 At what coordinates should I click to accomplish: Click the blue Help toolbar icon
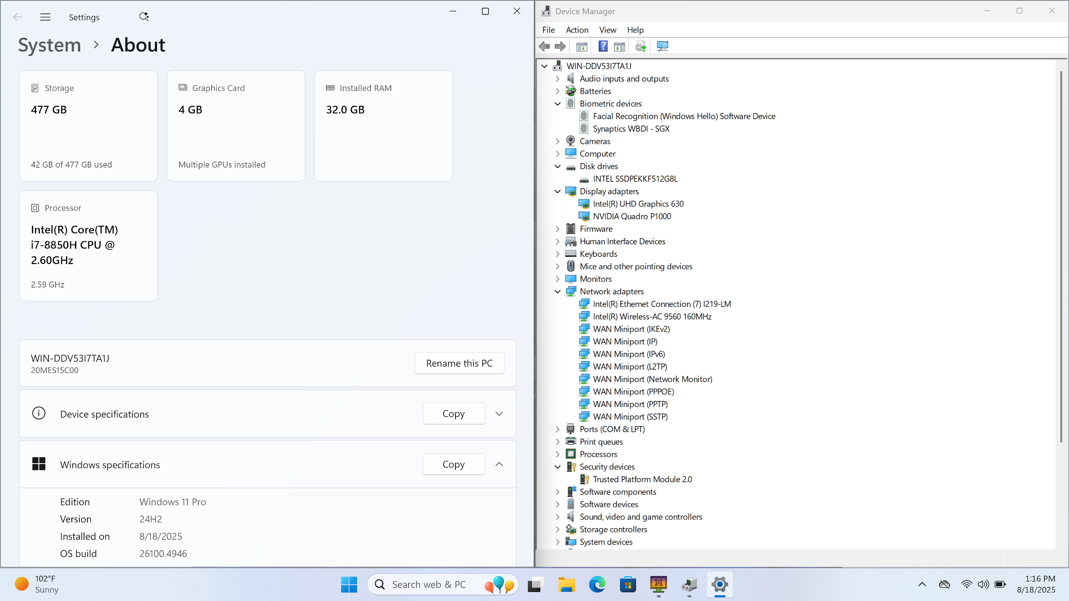603,47
